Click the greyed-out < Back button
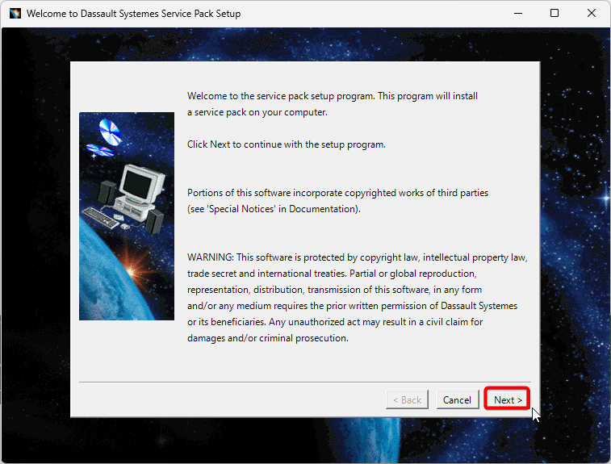611x464 pixels. pyautogui.click(x=406, y=399)
